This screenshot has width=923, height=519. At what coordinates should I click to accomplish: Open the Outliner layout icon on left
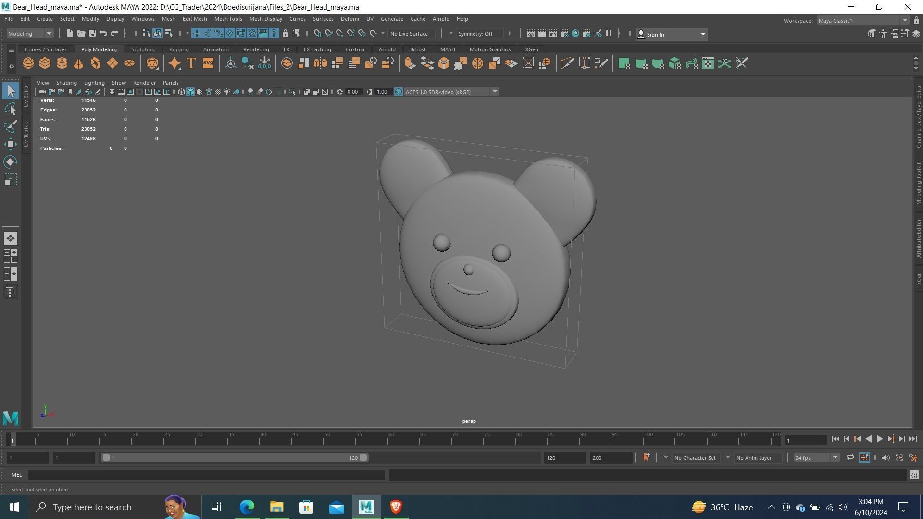pyautogui.click(x=11, y=292)
